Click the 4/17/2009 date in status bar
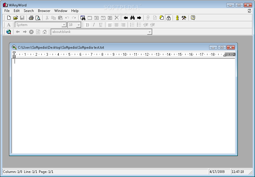The height and width of the screenshot is (177, 255). [217, 172]
